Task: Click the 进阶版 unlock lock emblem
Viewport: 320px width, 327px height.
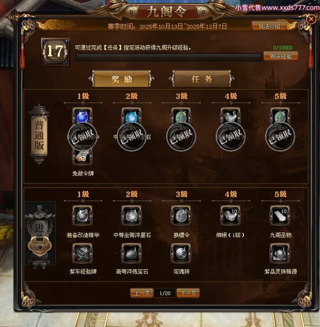Action: (x=40, y=246)
